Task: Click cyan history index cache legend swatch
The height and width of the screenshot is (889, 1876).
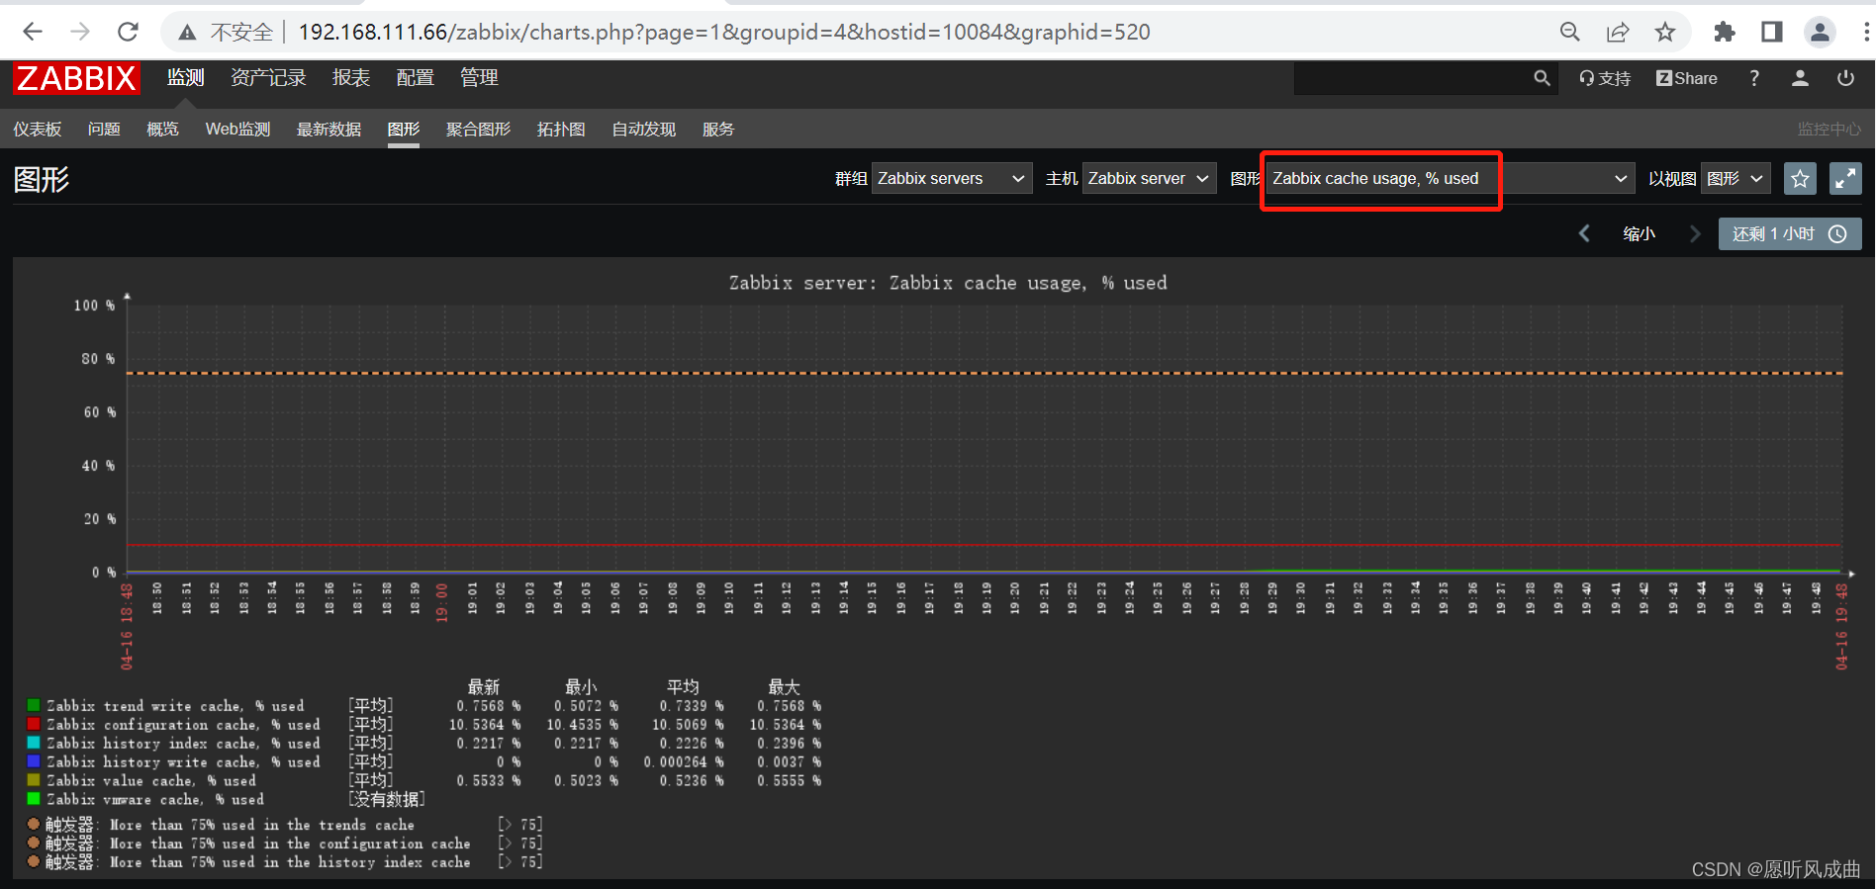Action: pyautogui.click(x=34, y=743)
